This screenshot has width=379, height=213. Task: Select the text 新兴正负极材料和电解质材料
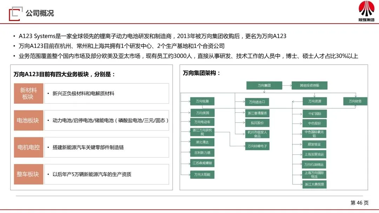coord(83,94)
